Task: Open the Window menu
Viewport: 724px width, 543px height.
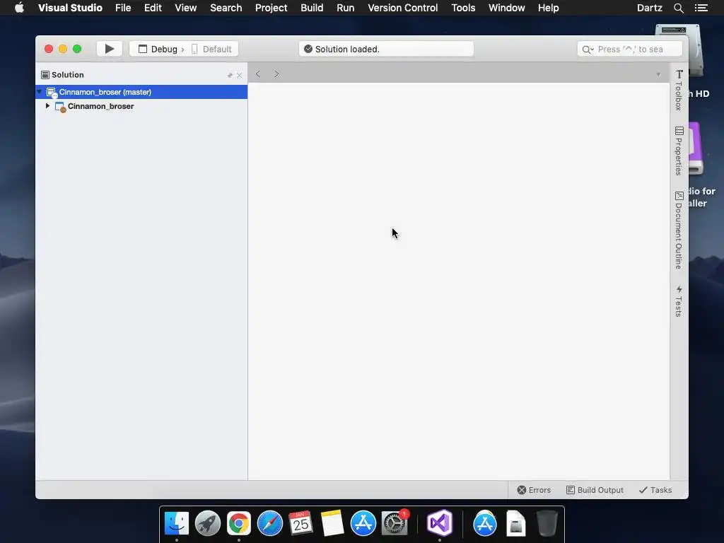Action: (x=506, y=8)
